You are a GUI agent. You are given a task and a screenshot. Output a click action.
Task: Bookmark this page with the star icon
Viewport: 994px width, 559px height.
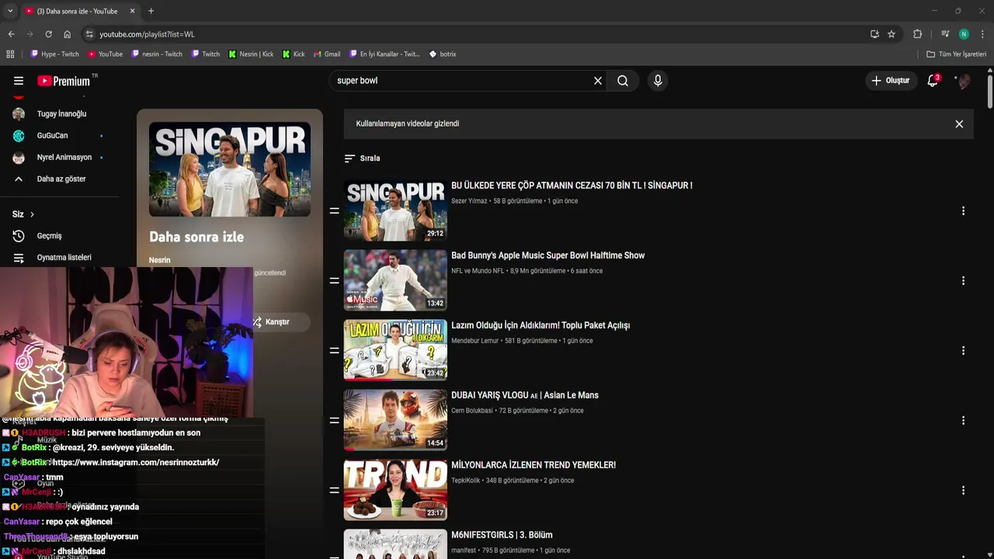(891, 34)
